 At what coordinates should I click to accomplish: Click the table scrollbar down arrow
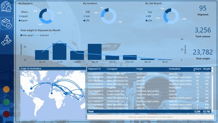coord(212,109)
